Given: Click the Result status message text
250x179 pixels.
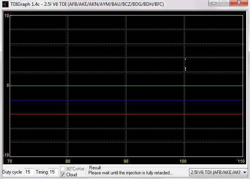Looking at the screenshot, I should point(131,173).
